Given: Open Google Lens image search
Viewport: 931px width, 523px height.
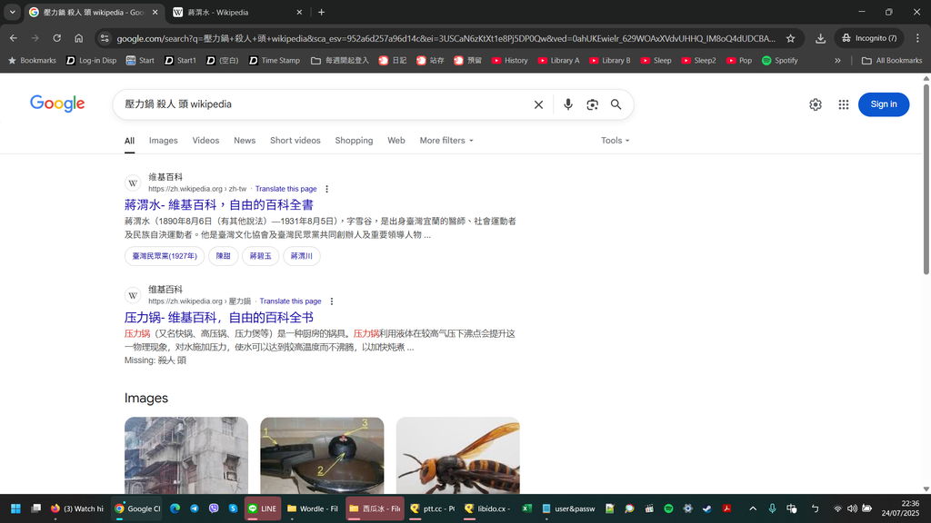Looking at the screenshot, I should tap(592, 104).
